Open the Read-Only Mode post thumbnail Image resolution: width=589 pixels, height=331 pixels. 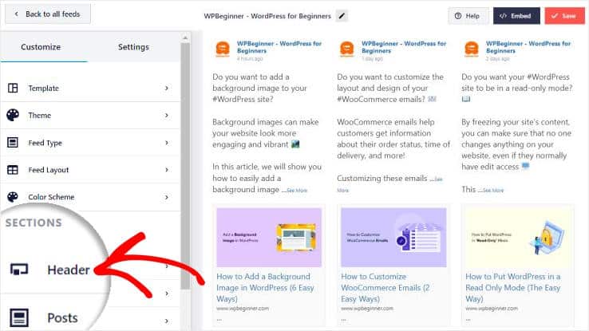pyautogui.click(x=518, y=237)
